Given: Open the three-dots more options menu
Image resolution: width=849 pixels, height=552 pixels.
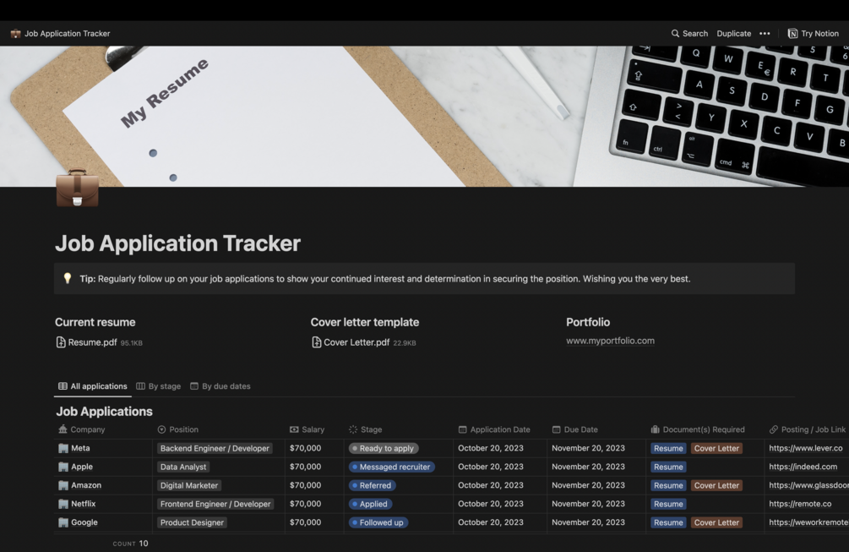Looking at the screenshot, I should click(765, 34).
